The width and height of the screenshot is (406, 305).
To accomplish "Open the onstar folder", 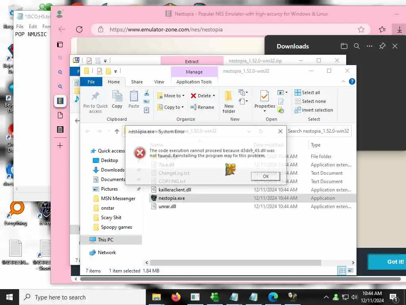I will 104,208.
